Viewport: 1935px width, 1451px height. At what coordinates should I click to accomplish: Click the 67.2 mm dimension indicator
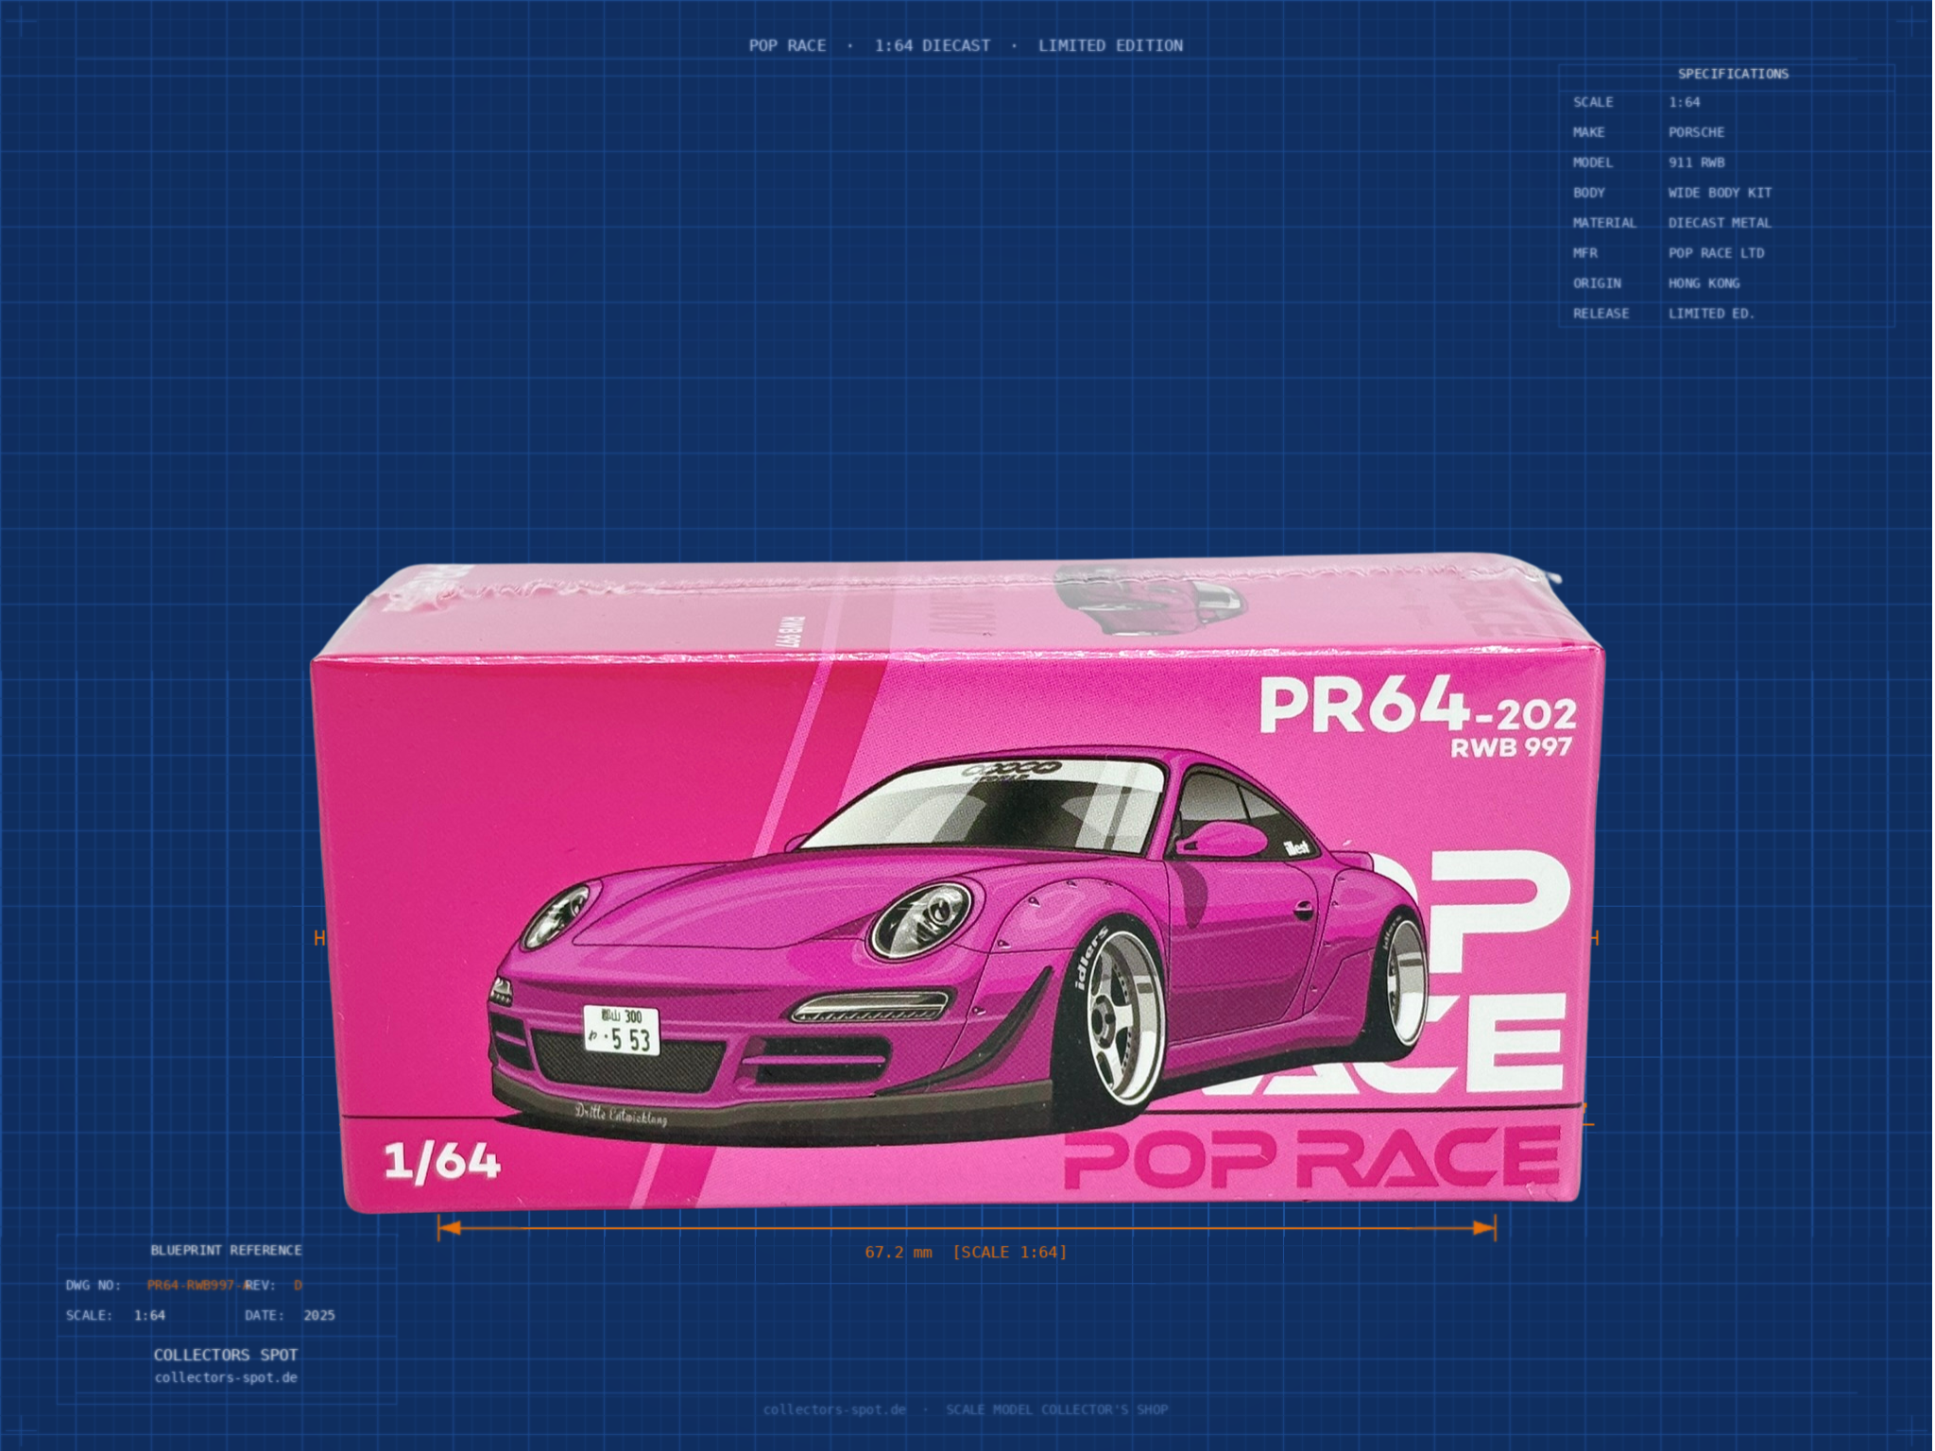click(967, 1252)
